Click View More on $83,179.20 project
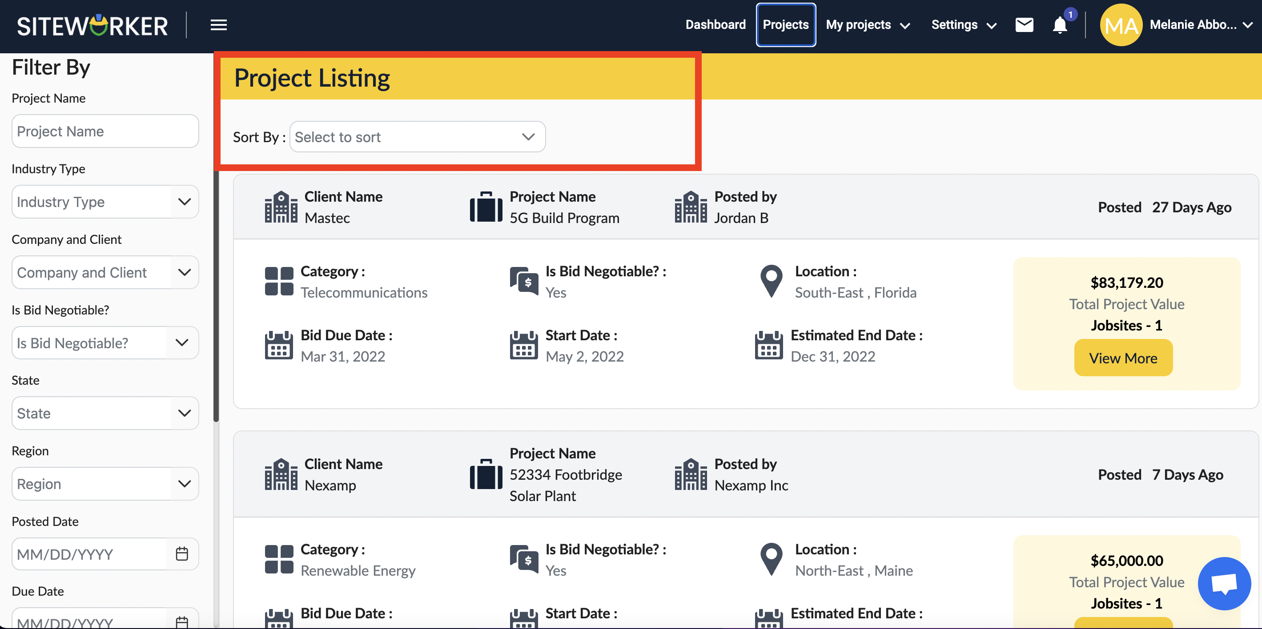This screenshot has height=629, width=1262. (1123, 358)
